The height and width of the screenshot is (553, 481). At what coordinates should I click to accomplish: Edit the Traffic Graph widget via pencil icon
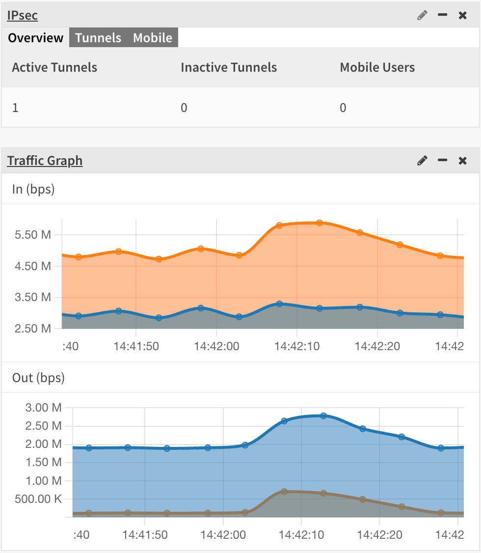click(x=422, y=161)
